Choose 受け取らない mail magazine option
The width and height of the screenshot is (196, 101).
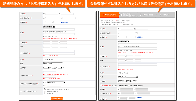point(44,93)
